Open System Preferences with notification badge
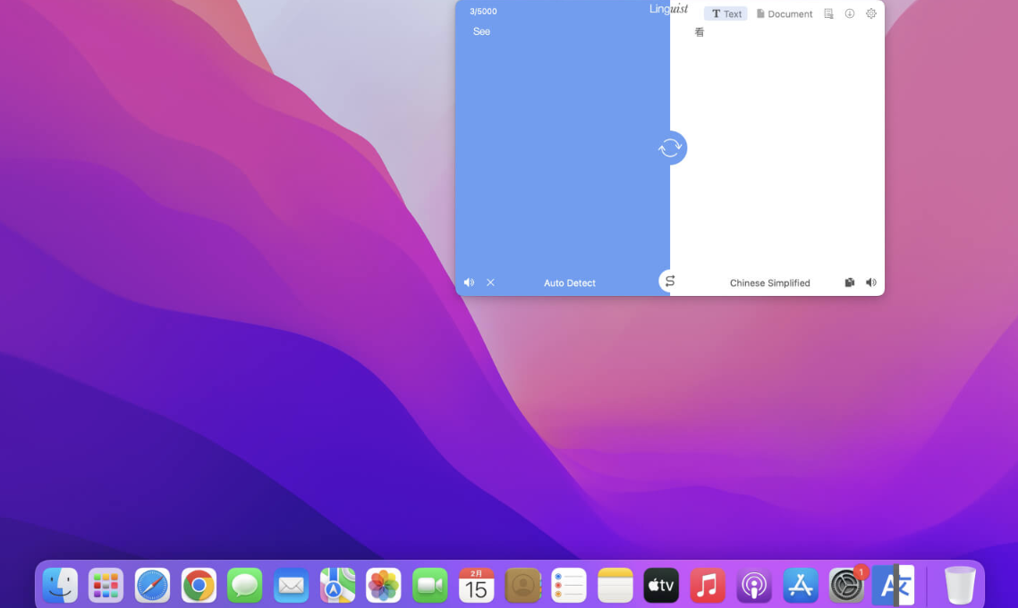 tap(846, 586)
